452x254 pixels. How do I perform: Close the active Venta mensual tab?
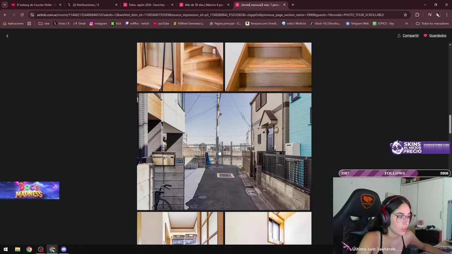tap(284, 5)
